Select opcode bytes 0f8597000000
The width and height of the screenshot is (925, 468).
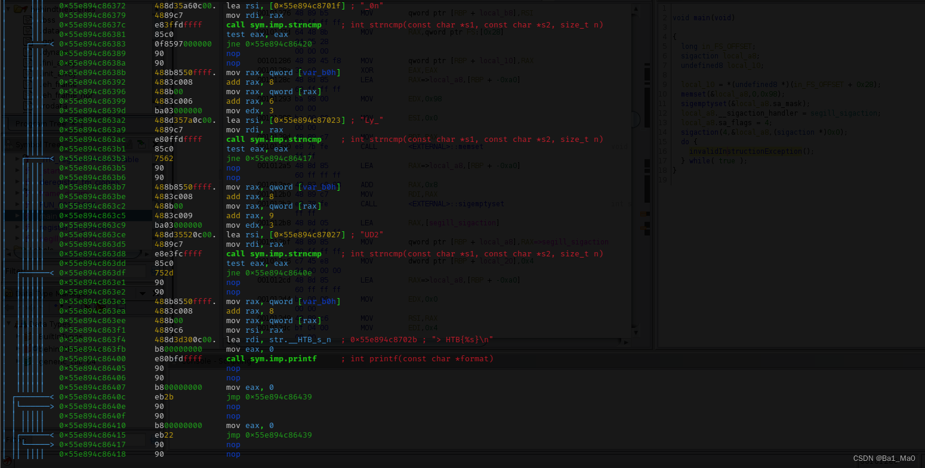(x=183, y=44)
